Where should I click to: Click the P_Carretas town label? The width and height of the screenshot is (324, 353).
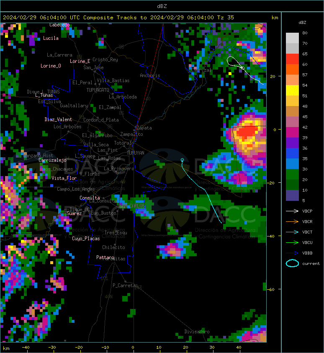click(x=125, y=286)
